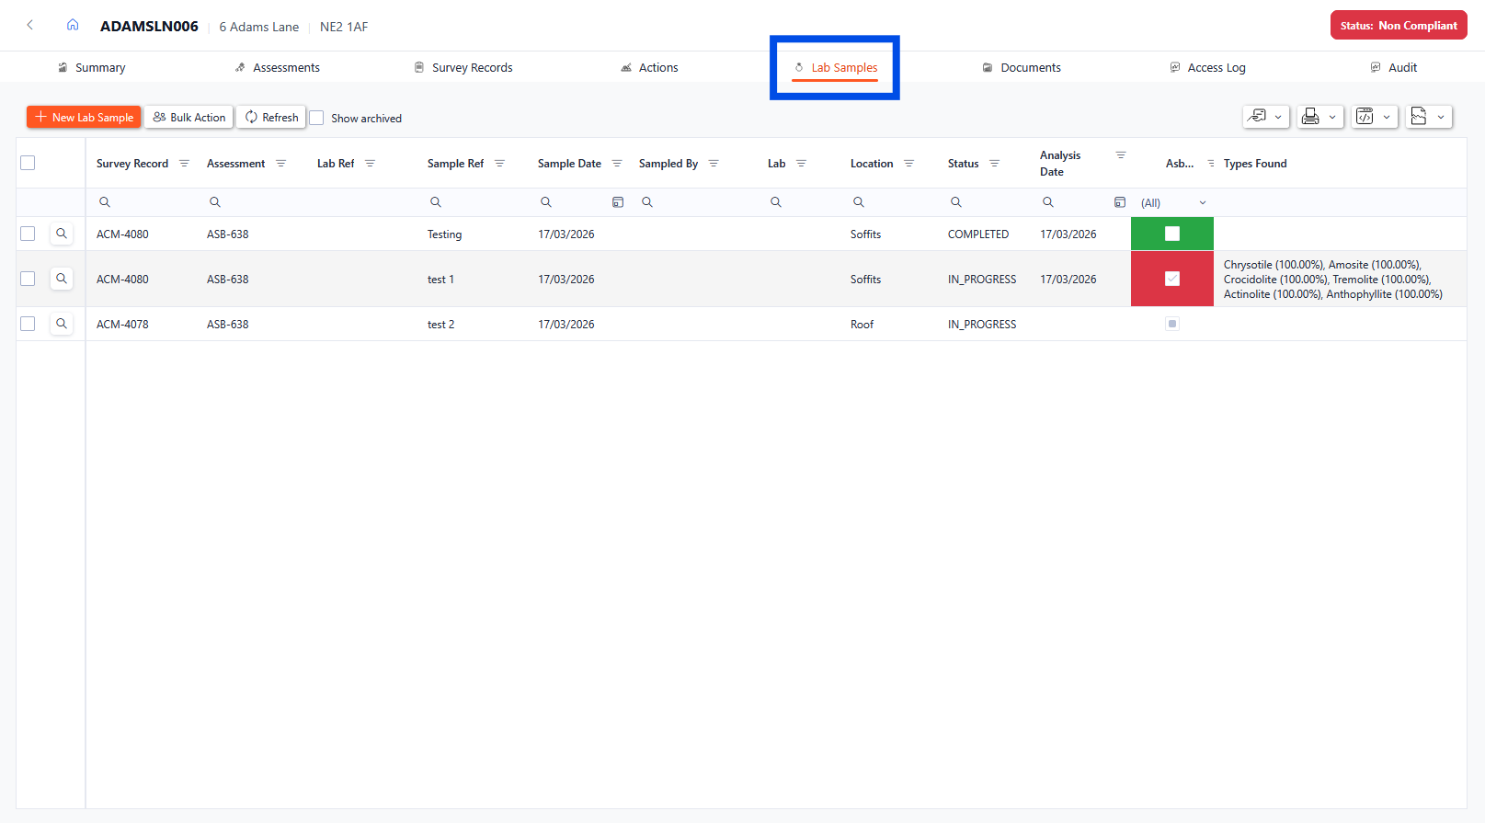
Task: Go back using the left chevron
Action: coord(30,25)
